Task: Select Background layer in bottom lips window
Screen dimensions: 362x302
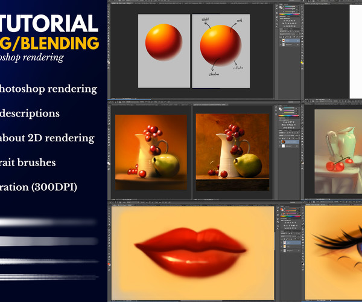Action: click(291, 251)
